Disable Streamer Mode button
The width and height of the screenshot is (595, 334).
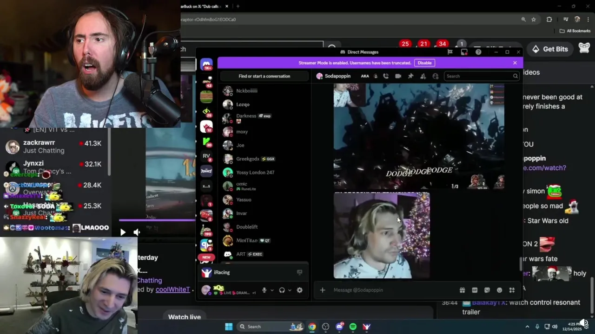pyautogui.click(x=424, y=63)
